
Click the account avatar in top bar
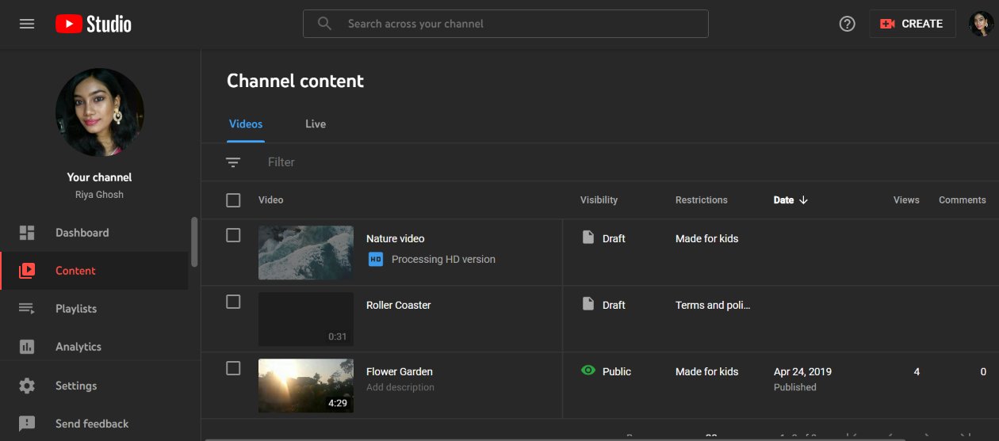tap(981, 24)
